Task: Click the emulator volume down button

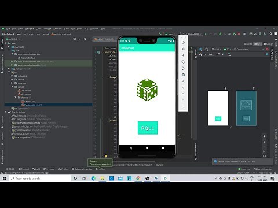Action: (x=183, y=55)
